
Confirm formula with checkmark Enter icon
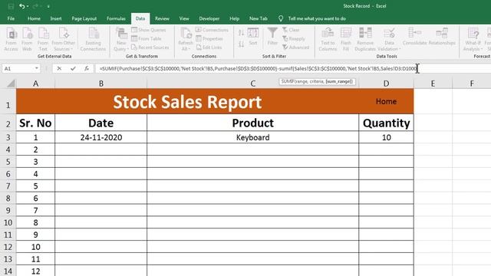click(73, 68)
